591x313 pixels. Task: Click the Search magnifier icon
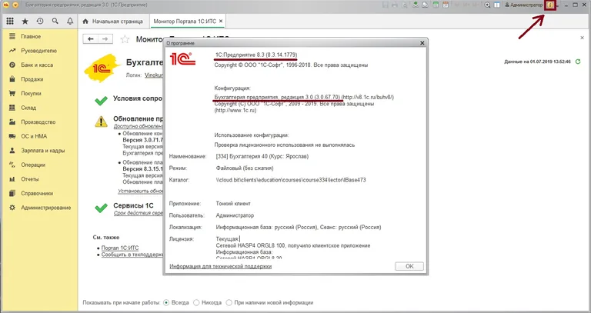point(55,21)
